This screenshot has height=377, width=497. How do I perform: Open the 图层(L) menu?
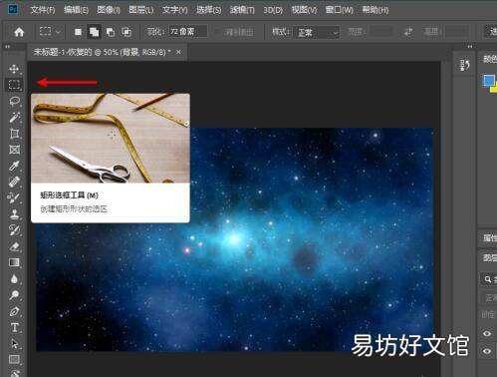click(141, 10)
